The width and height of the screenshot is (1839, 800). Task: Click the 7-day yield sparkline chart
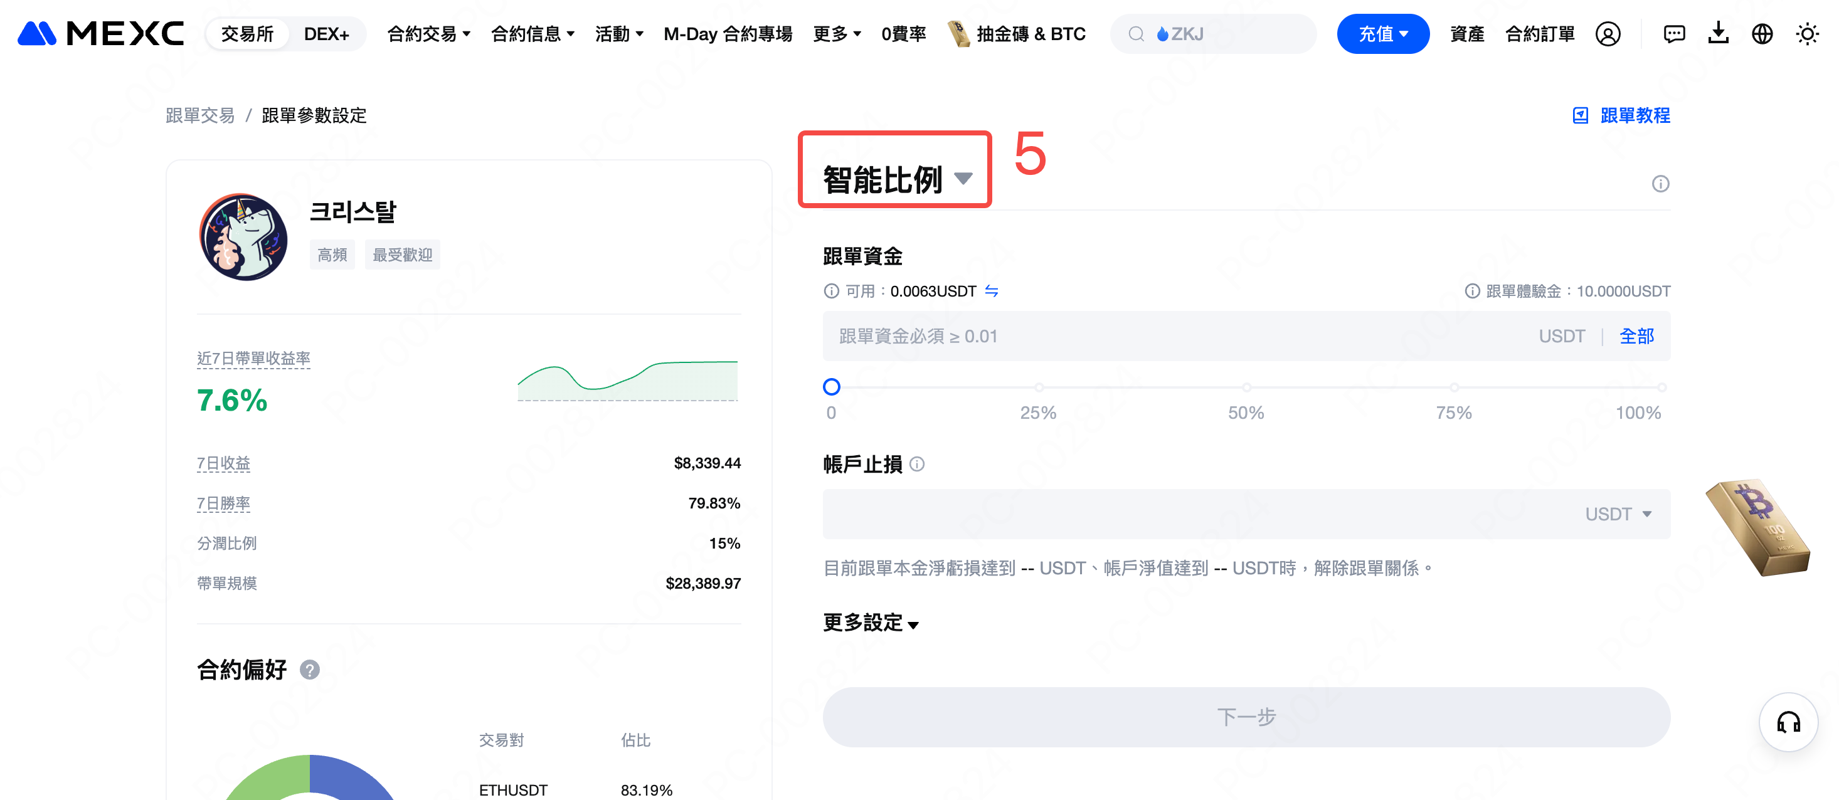tap(627, 381)
